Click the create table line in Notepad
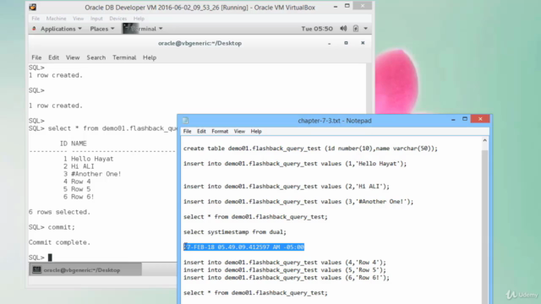541x304 pixels. click(x=310, y=149)
